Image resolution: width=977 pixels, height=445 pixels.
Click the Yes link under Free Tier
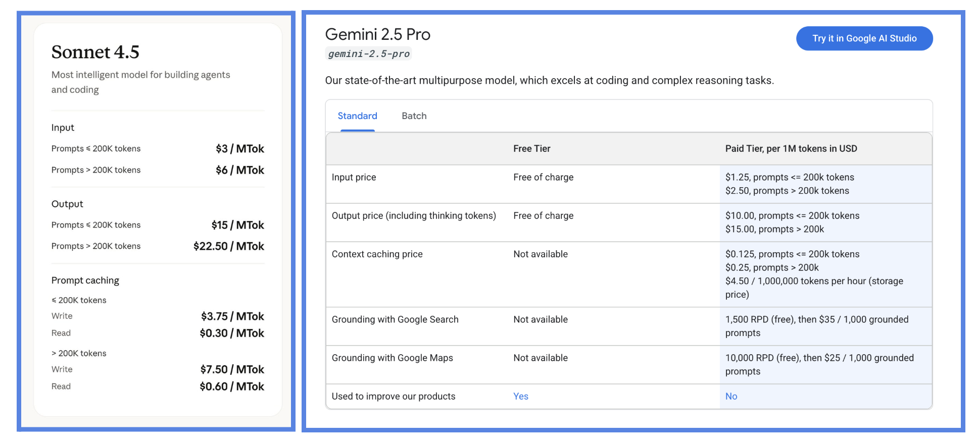pyautogui.click(x=520, y=396)
